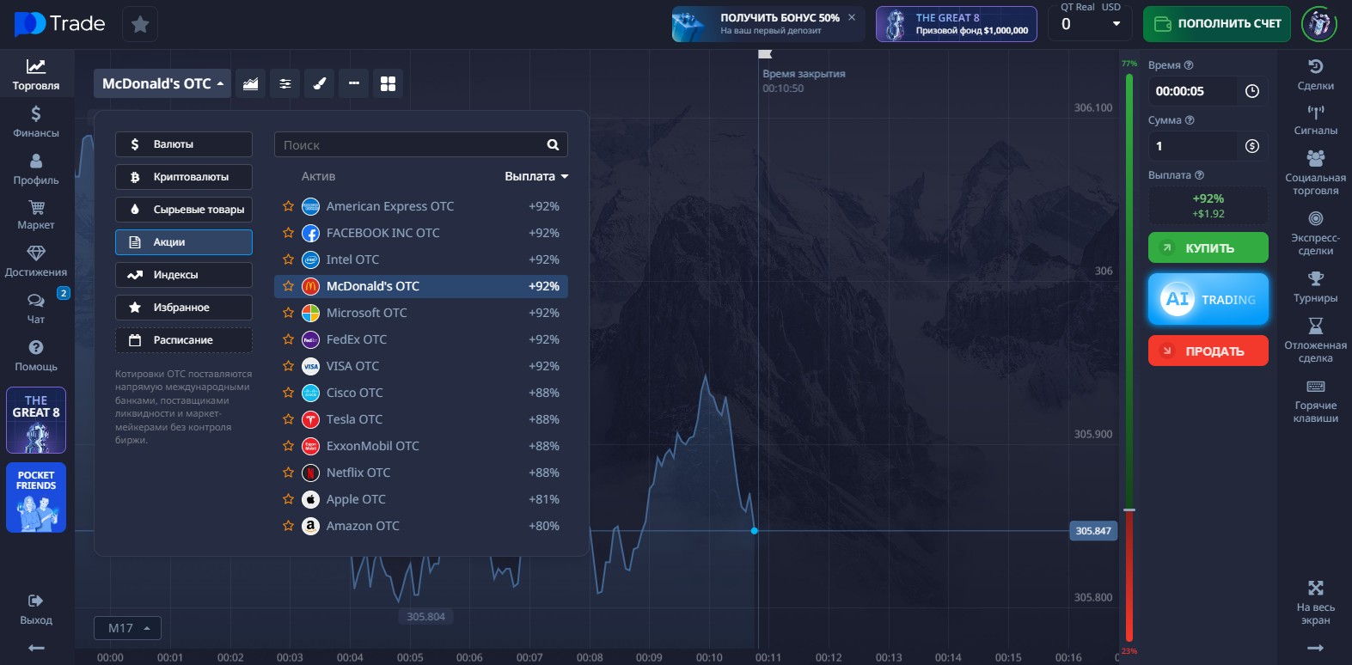
Task: Click the favorites star icon in header
Action: 140,24
